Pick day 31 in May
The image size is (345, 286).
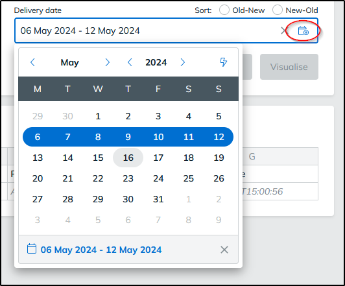pos(158,199)
